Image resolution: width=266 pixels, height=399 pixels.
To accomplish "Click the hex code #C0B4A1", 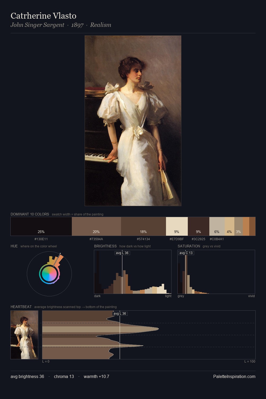I will coord(217,239).
